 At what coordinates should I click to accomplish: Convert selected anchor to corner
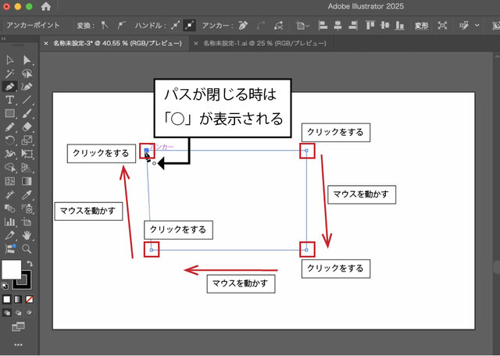[105, 25]
